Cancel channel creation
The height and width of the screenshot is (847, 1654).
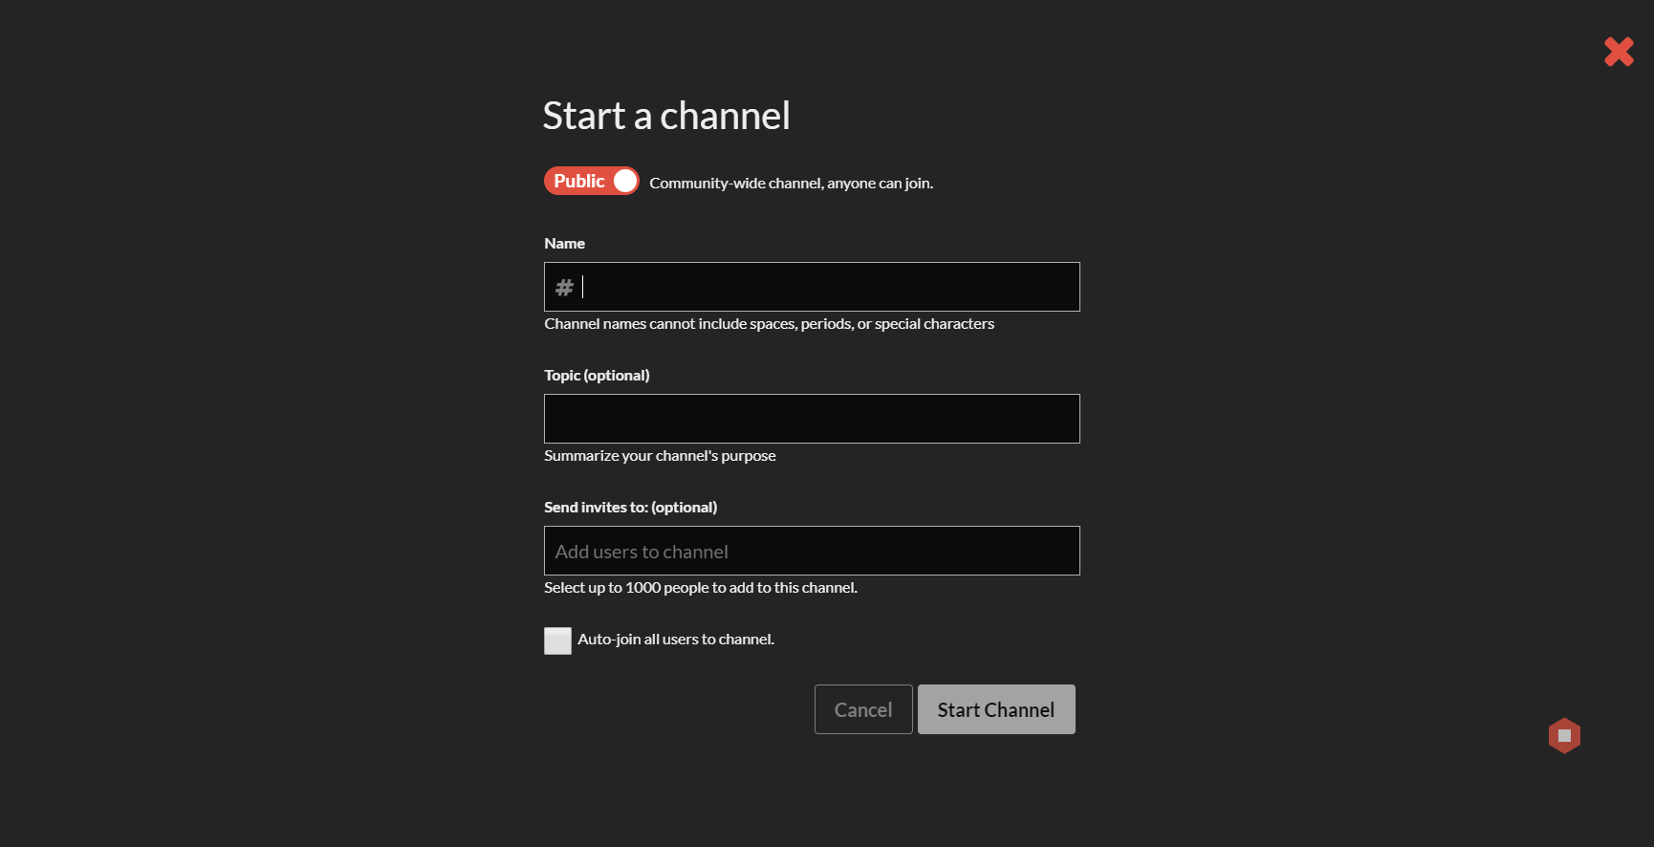(x=863, y=709)
